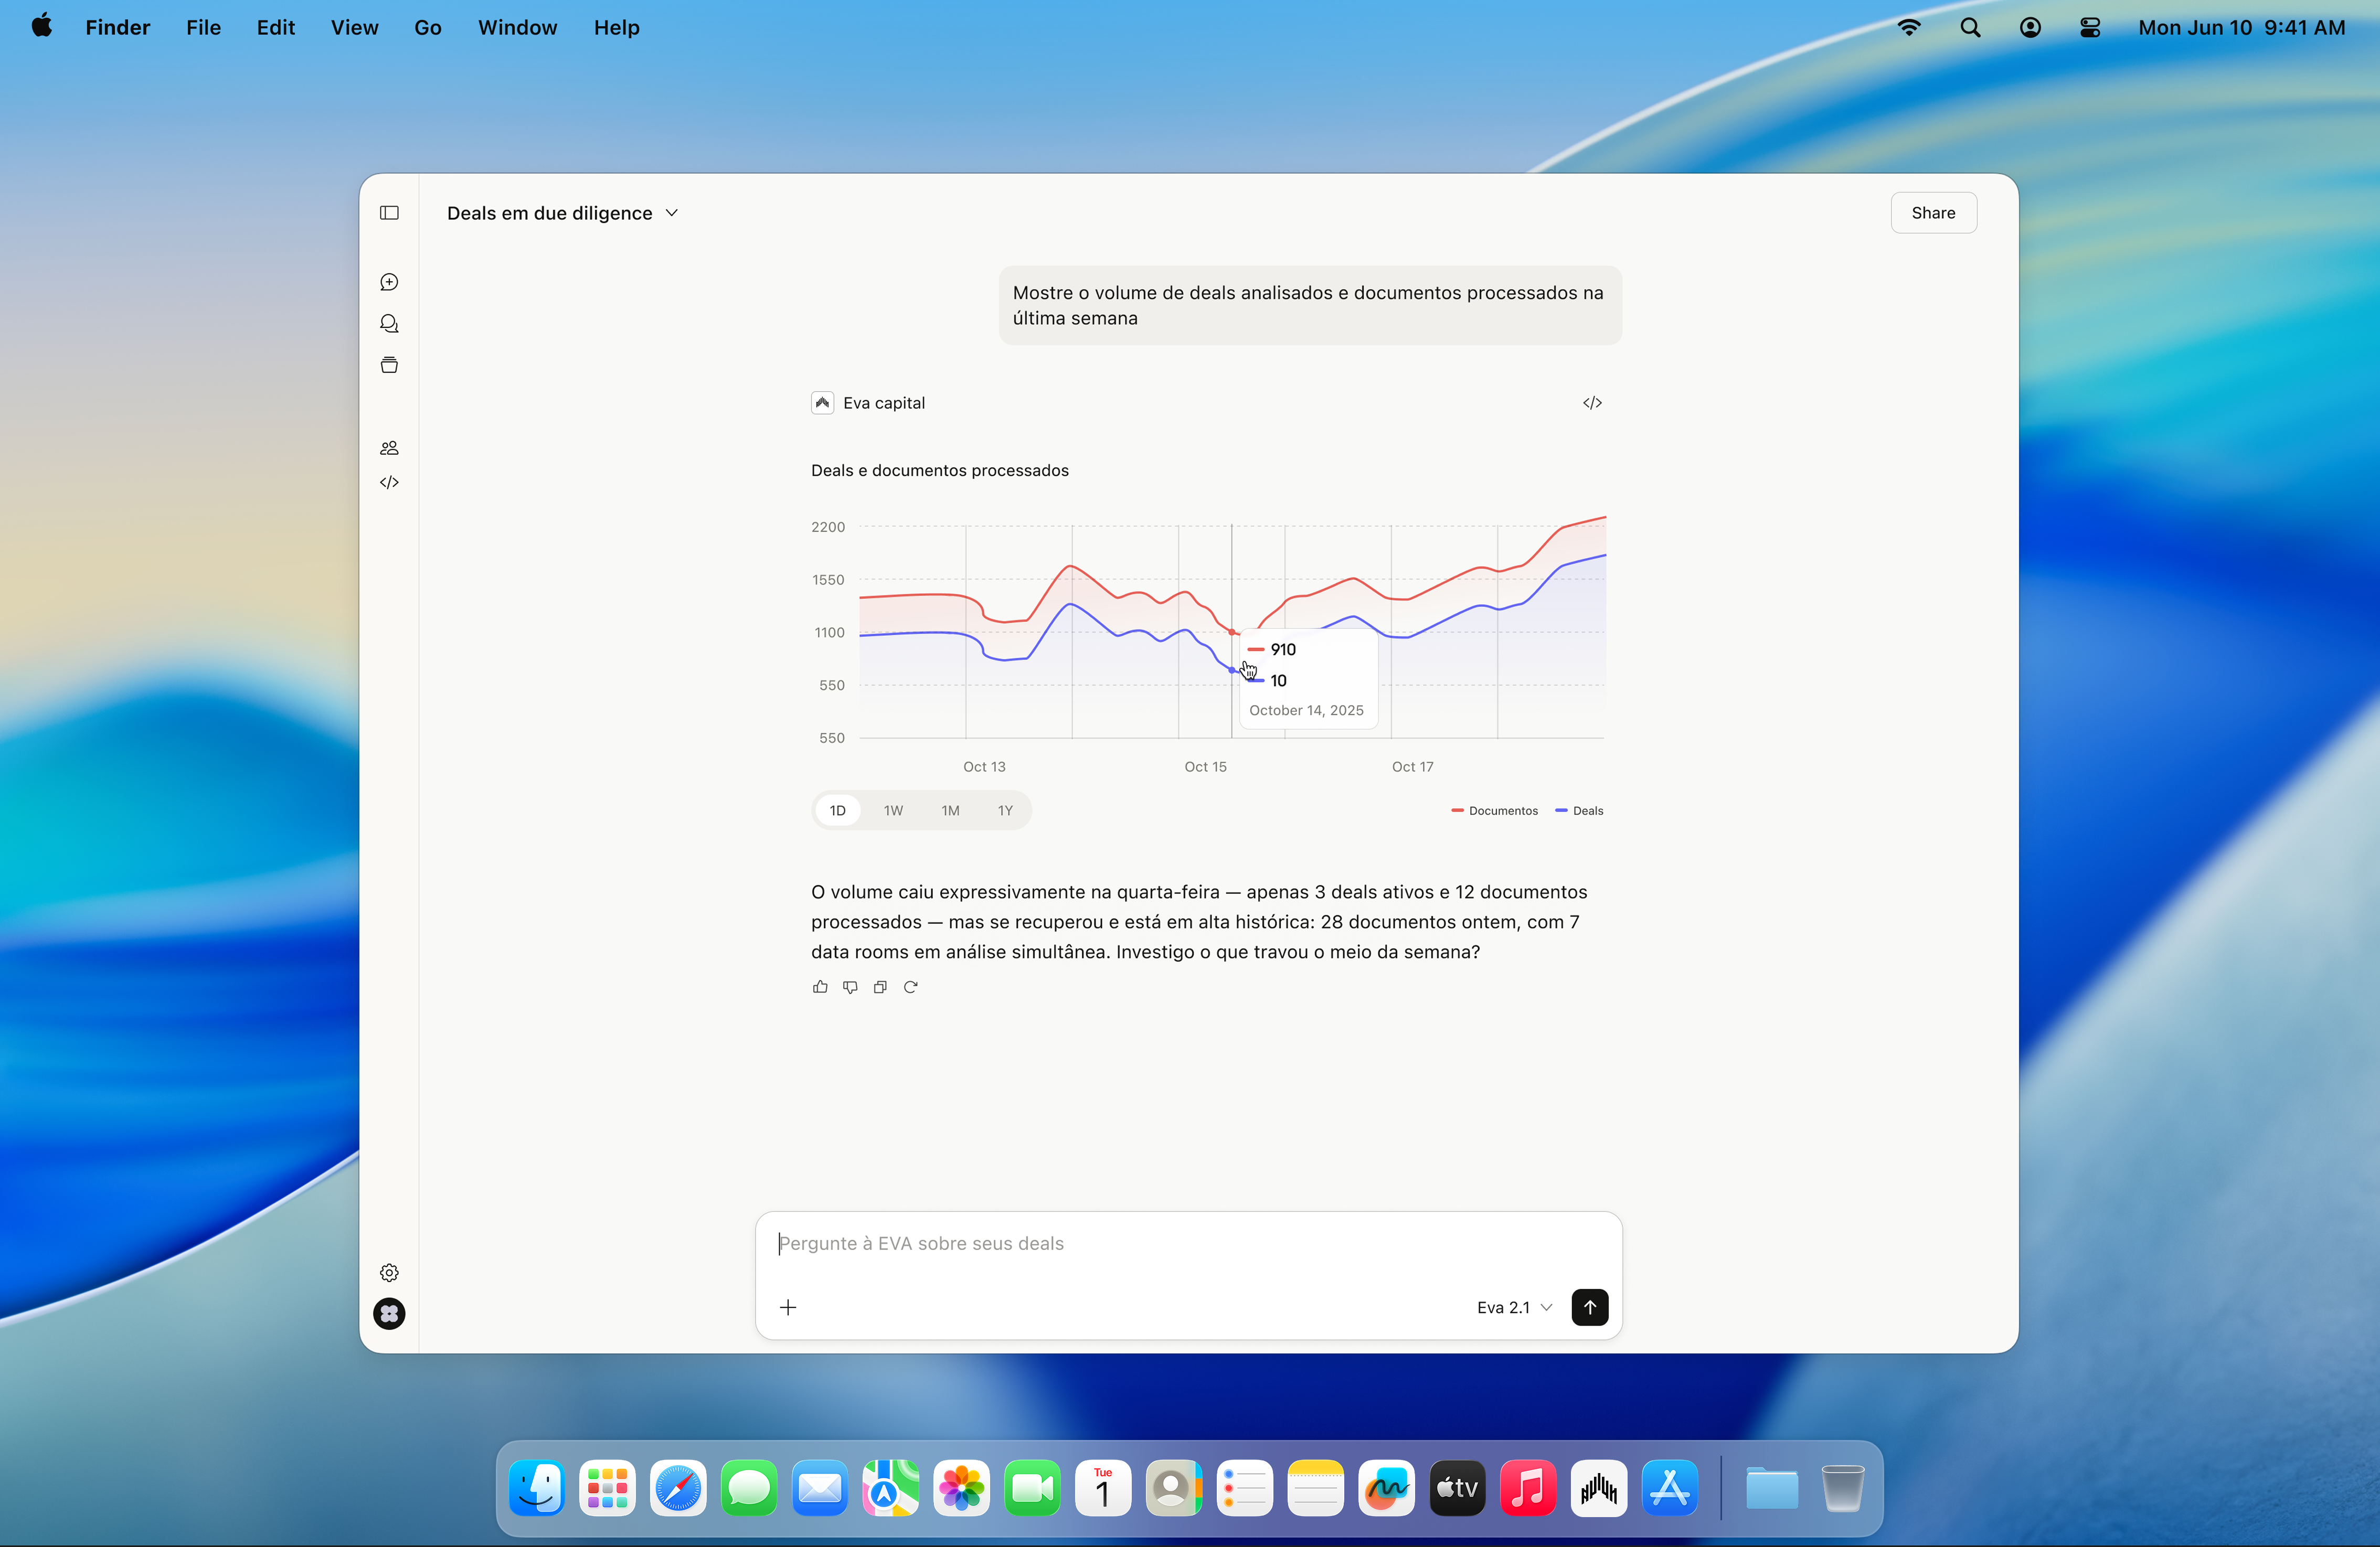Toggle the Documentos legend series
The image size is (2380, 1547).
point(1494,811)
